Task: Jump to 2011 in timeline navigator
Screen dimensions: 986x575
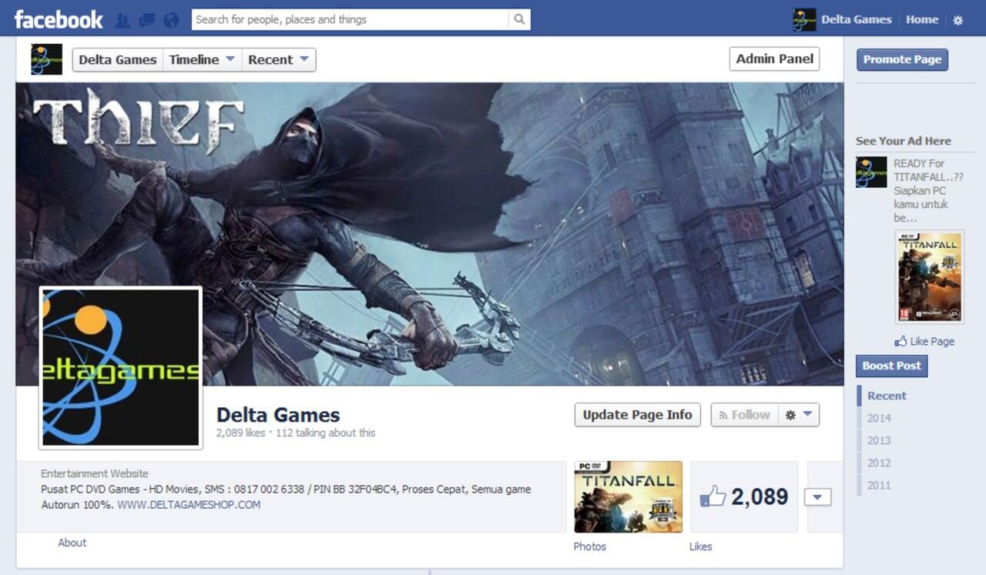Action: [x=879, y=485]
